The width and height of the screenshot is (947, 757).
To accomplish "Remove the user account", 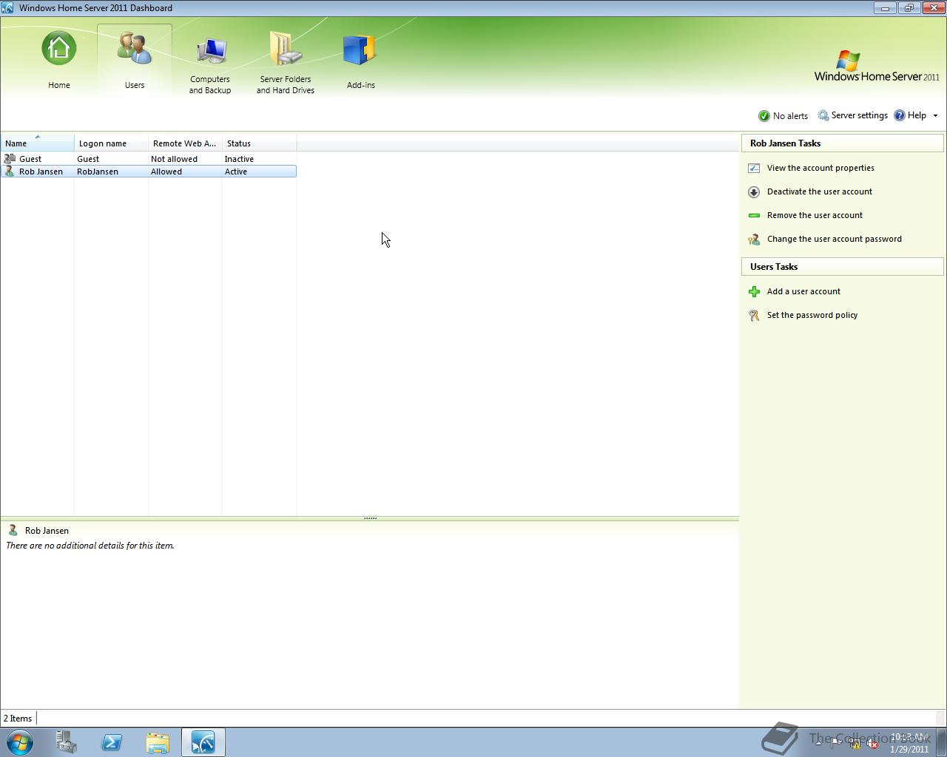I will tap(815, 215).
